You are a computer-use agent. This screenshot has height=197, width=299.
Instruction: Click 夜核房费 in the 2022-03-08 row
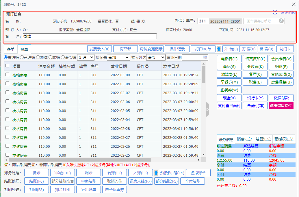click(20, 84)
